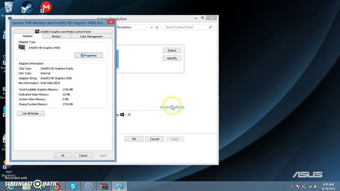Click the Detect button in Screen Resolution
Screen dimensions: 340x191
(172, 50)
